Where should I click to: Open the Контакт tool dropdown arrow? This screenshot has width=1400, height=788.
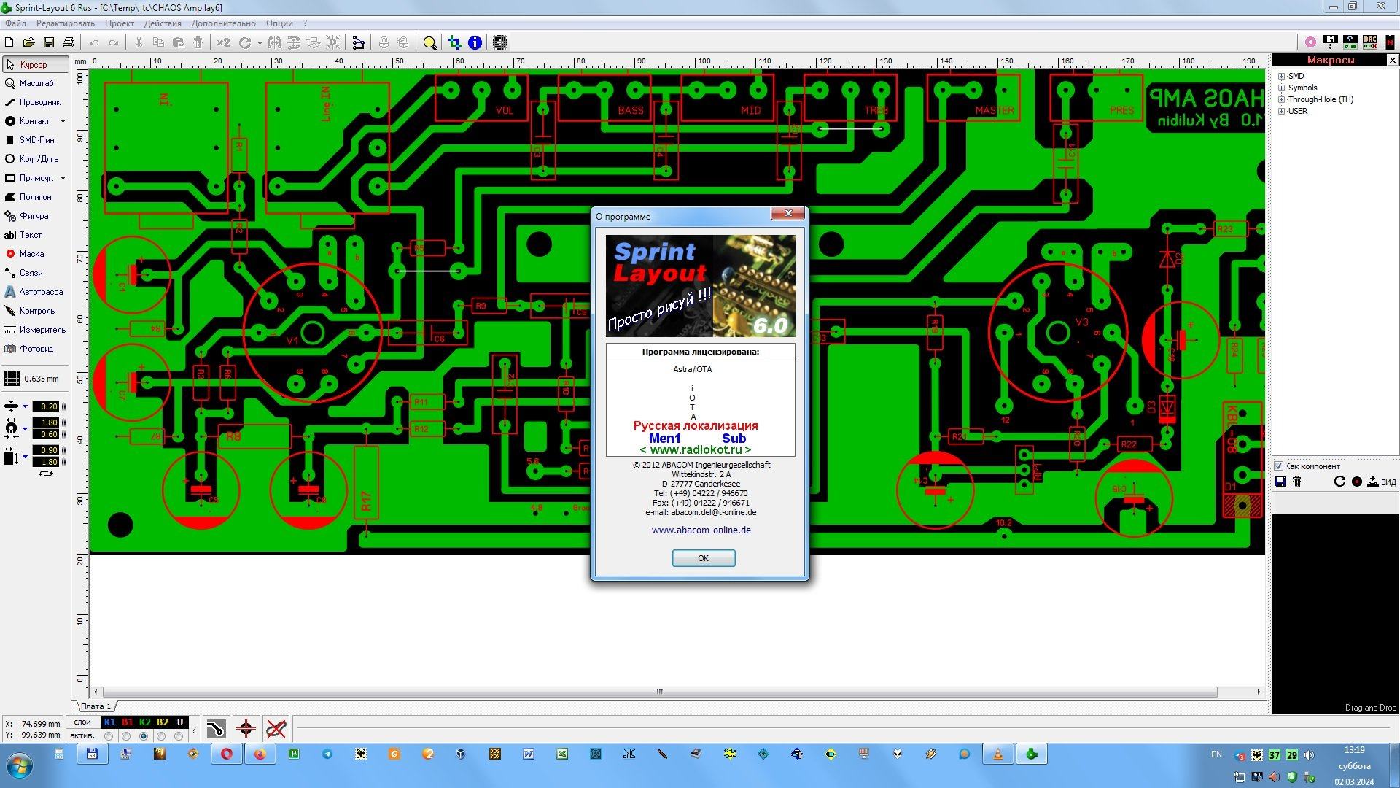click(x=63, y=121)
